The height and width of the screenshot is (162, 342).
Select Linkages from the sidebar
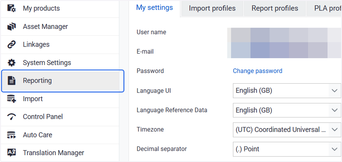click(x=60, y=45)
